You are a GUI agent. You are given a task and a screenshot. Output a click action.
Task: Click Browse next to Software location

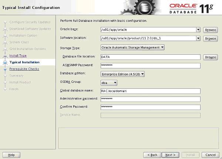[211, 38]
